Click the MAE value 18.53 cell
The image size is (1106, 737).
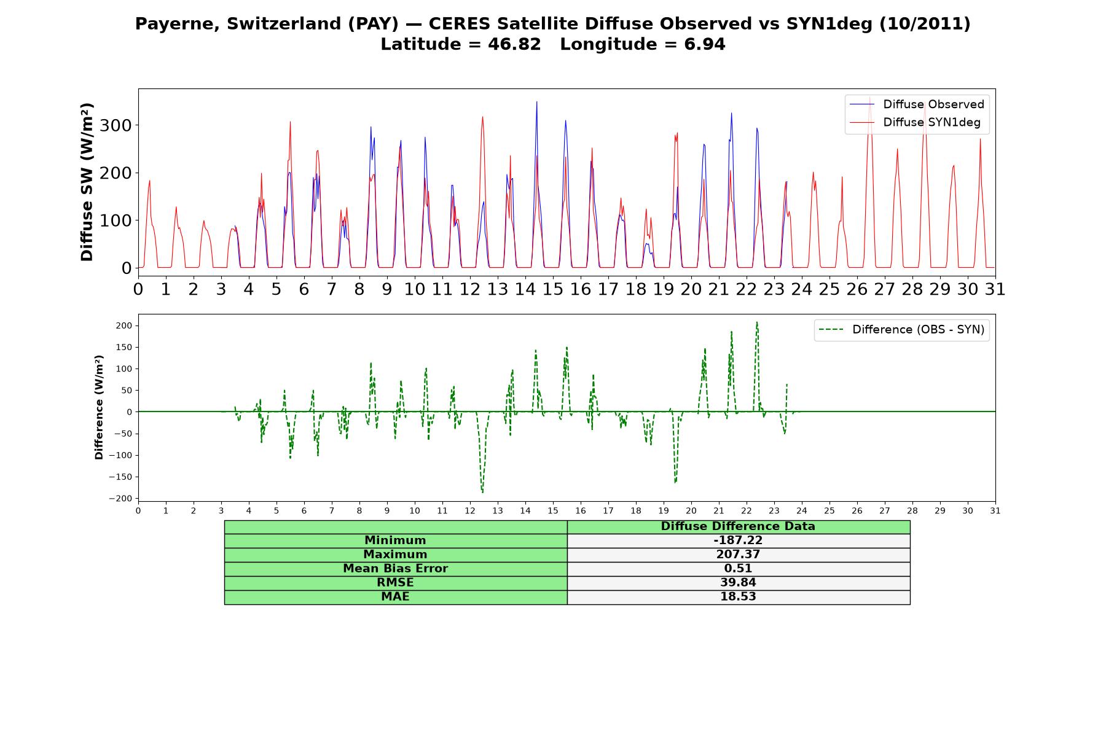(738, 597)
